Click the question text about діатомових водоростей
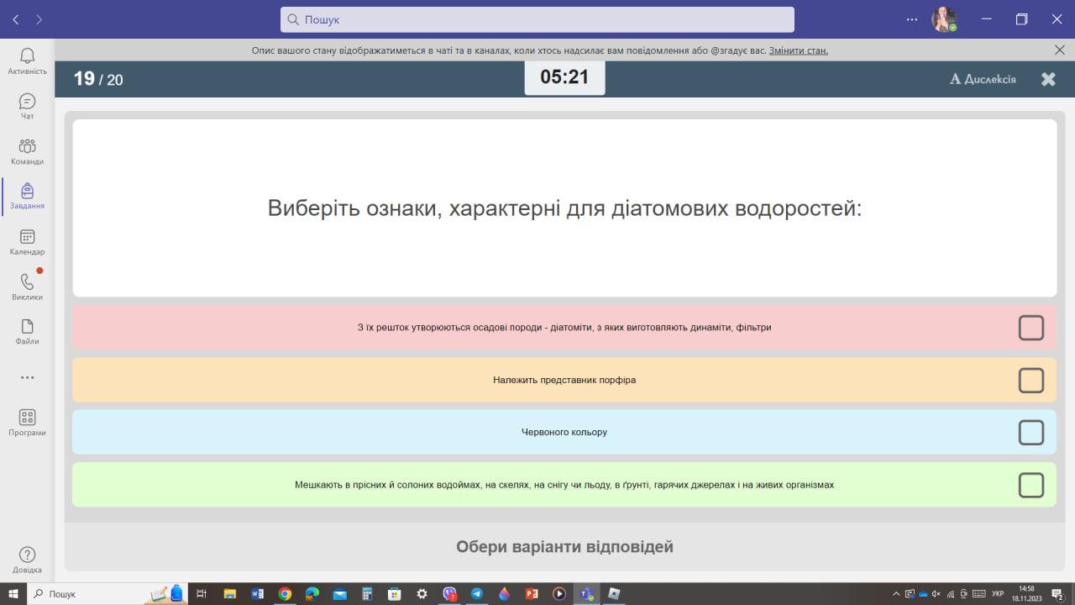 pos(564,208)
